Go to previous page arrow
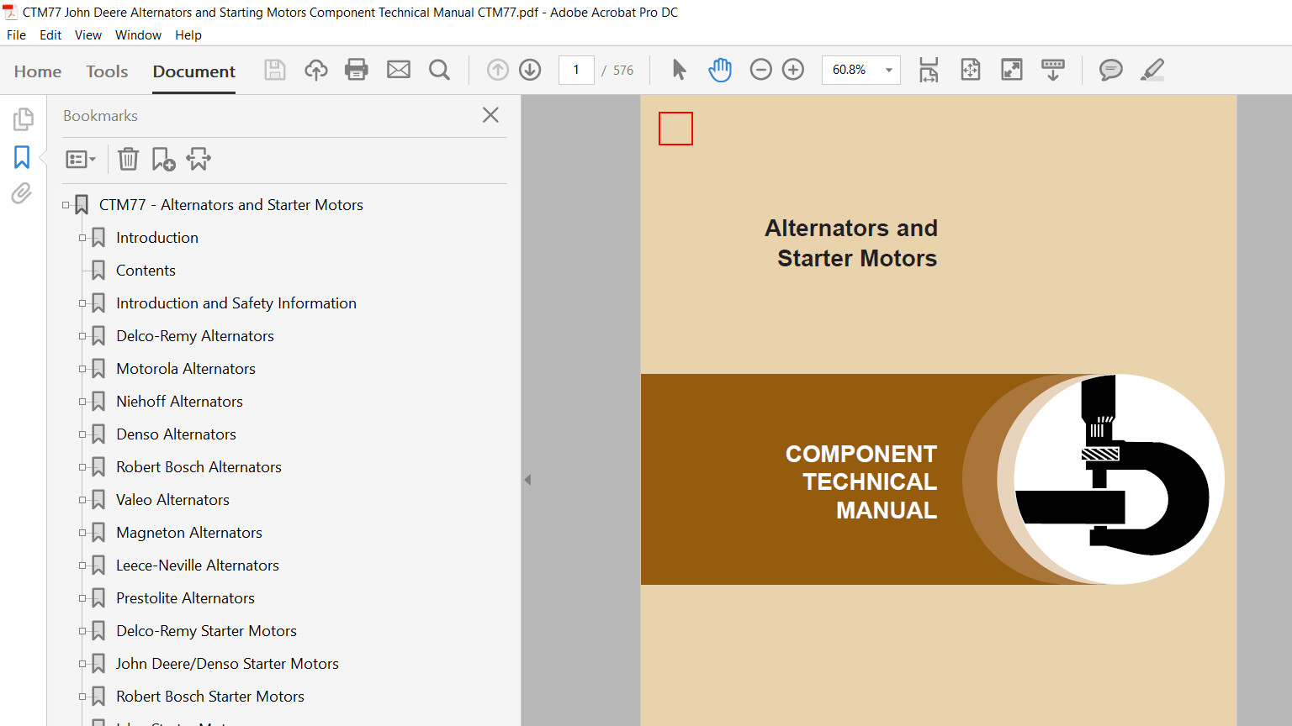The image size is (1292, 726). tap(498, 70)
